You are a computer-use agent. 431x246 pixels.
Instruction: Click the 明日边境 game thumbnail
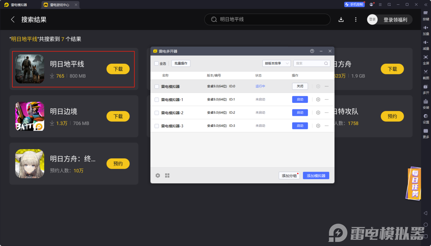30,116
